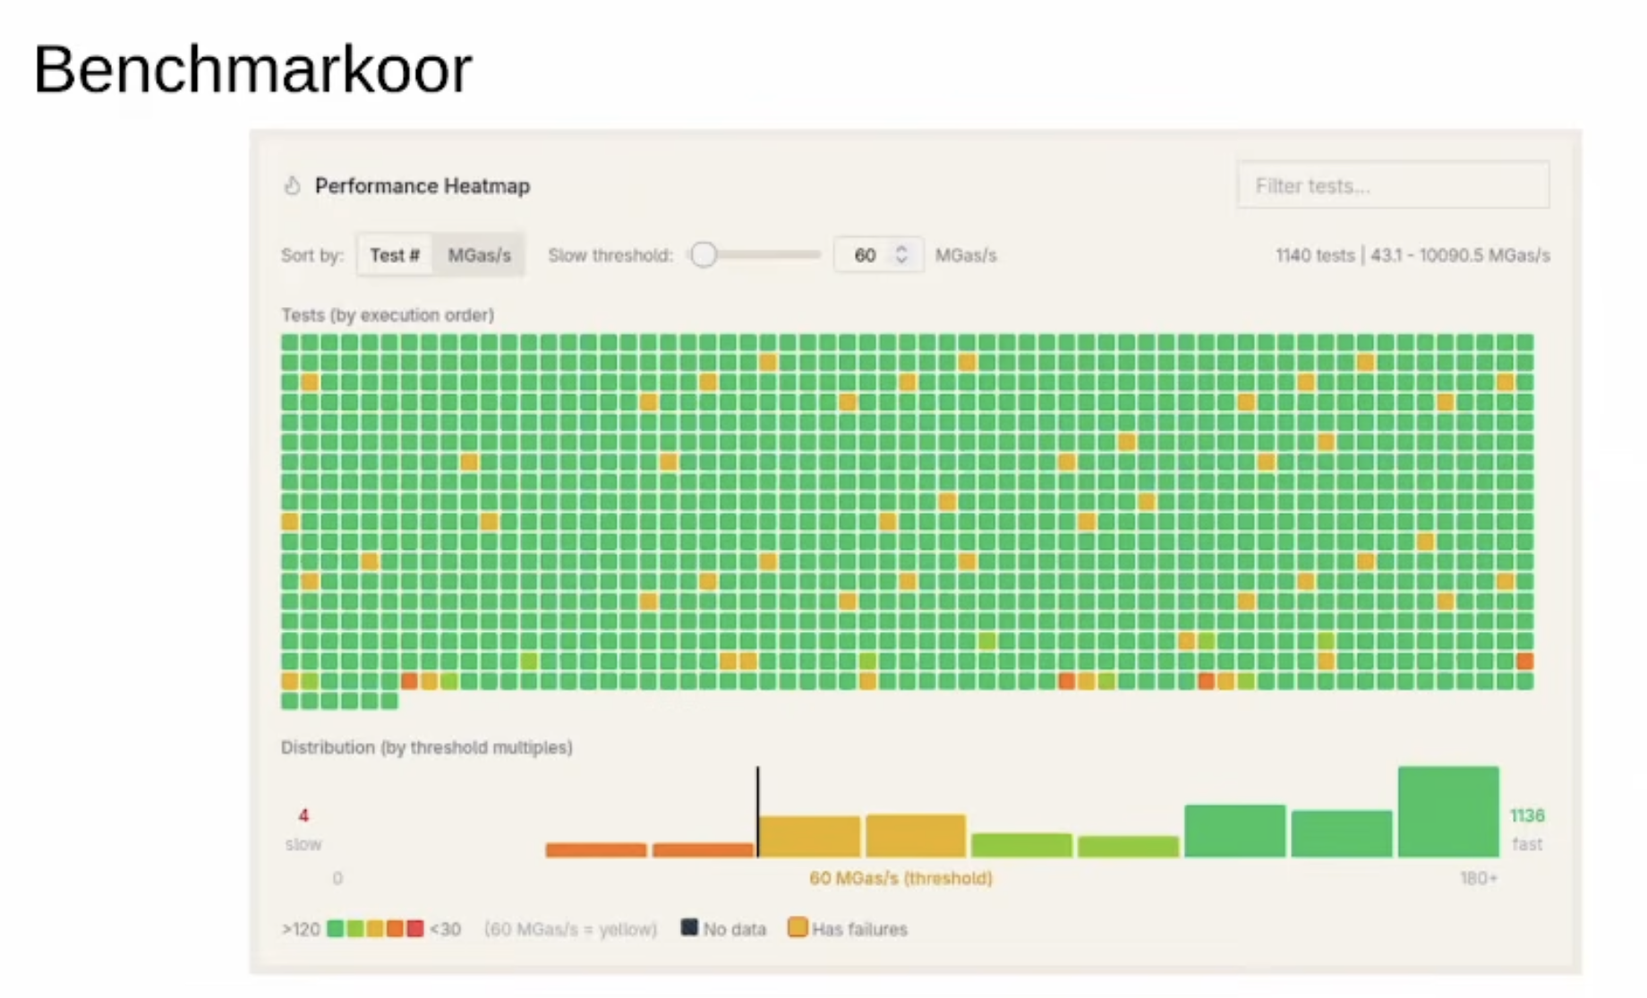This screenshot has width=1647, height=998.
Task: Select the "Distribution (by threshold multiples)" heading
Action: (x=427, y=747)
